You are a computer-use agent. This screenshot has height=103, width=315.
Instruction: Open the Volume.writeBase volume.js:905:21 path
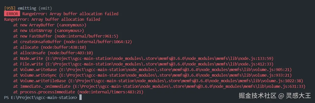point(175,70)
